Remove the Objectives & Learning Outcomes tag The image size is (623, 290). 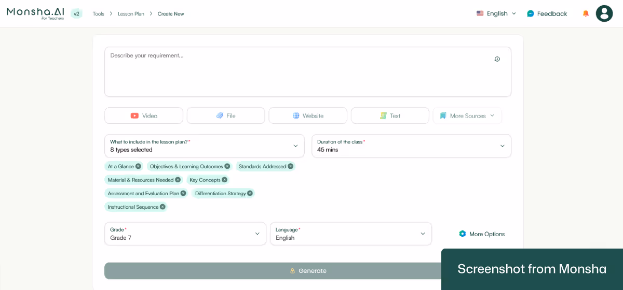(x=227, y=166)
